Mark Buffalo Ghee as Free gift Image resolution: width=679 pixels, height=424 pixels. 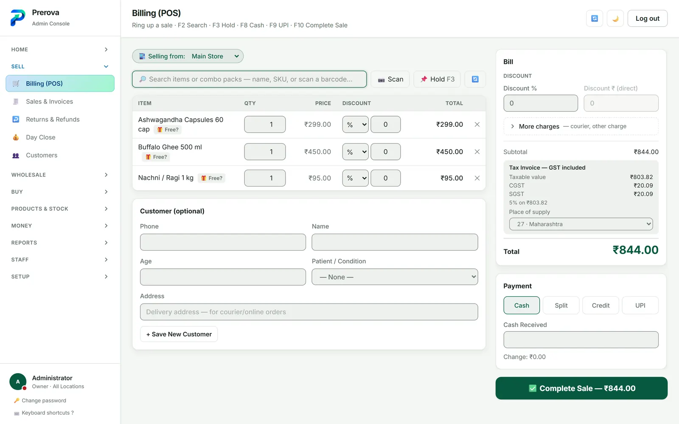pos(156,157)
